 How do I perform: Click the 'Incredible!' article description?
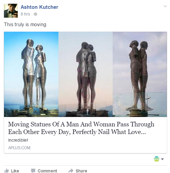(18, 140)
